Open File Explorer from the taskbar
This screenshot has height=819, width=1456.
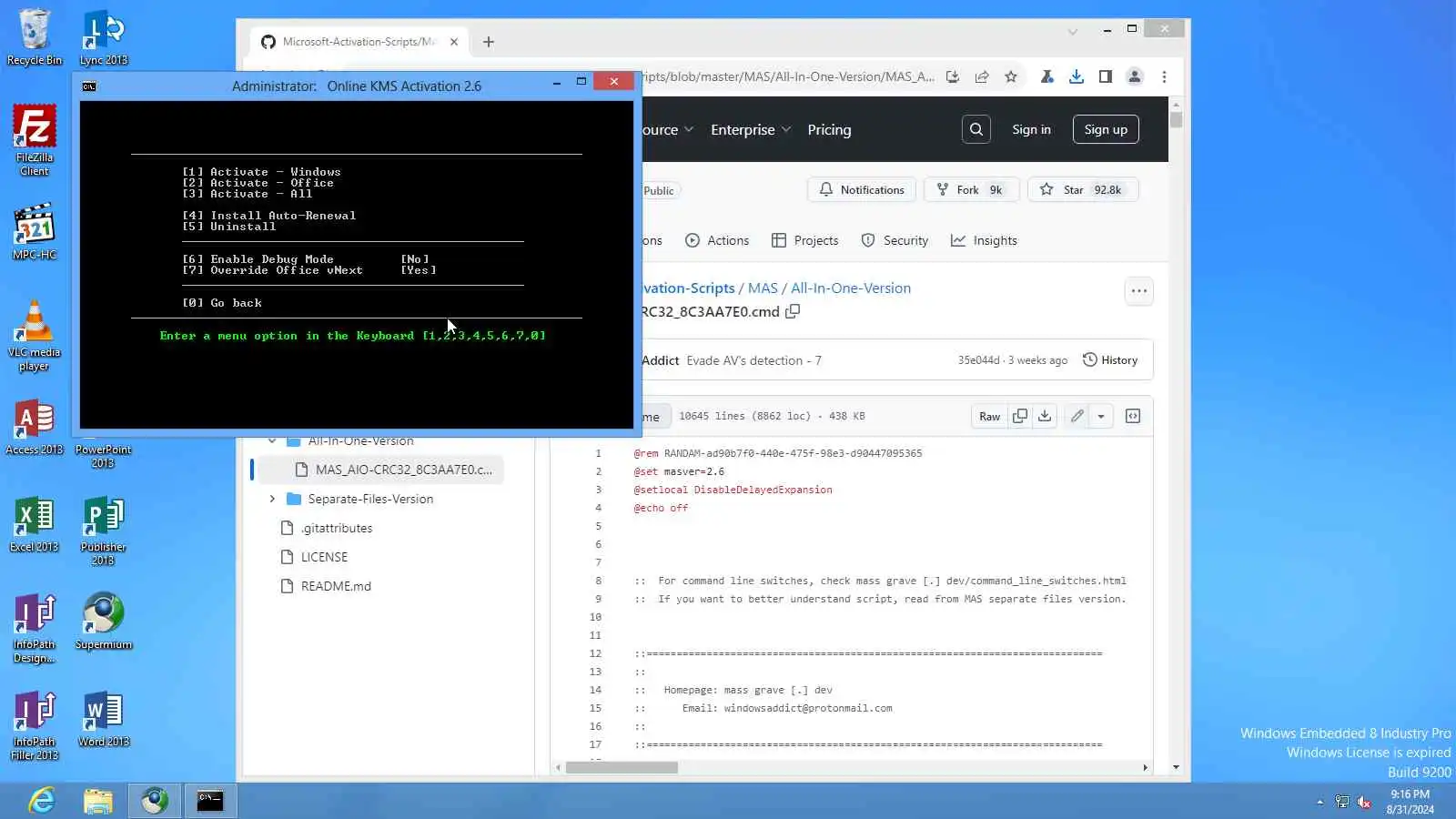(x=98, y=801)
